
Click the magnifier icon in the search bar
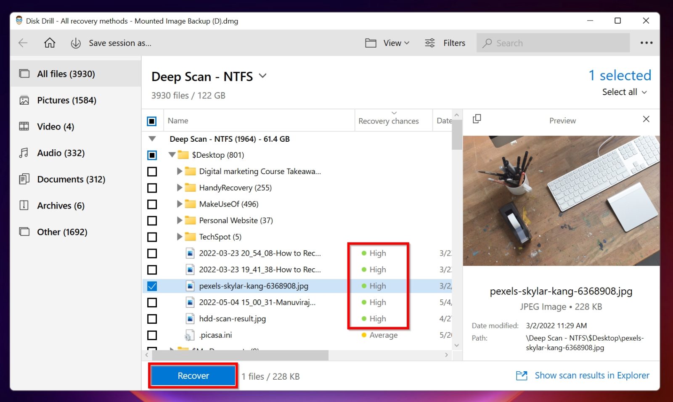pyautogui.click(x=487, y=43)
